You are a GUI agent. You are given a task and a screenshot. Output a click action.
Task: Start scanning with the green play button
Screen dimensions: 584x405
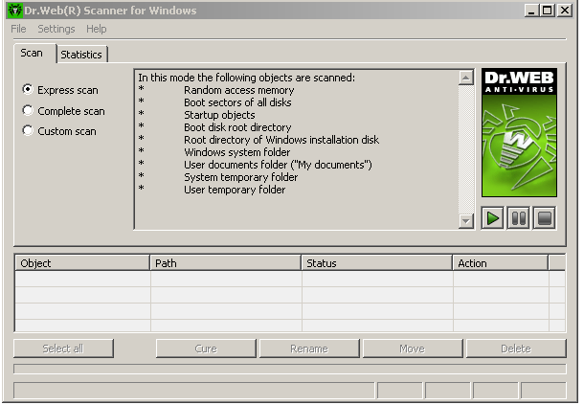click(492, 218)
